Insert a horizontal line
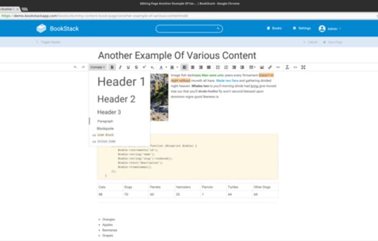This screenshot has height=241, width=378. coord(278,67)
